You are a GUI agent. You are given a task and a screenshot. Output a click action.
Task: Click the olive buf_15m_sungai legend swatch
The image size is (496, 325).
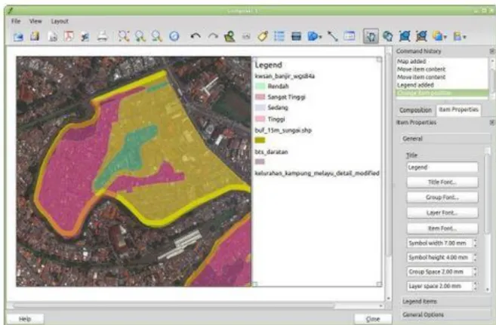click(260, 140)
